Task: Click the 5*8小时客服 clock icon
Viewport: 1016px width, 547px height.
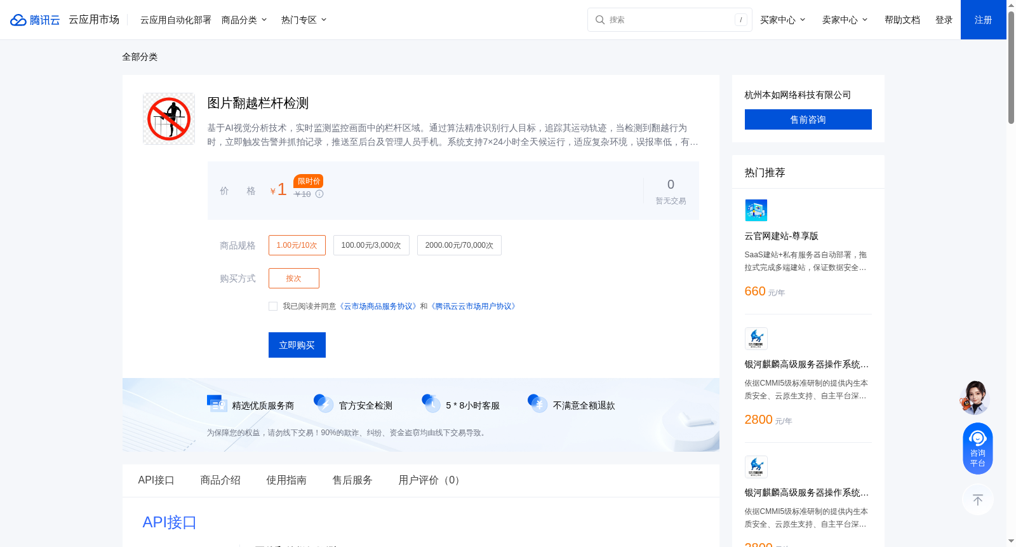Action: tap(431, 403)
